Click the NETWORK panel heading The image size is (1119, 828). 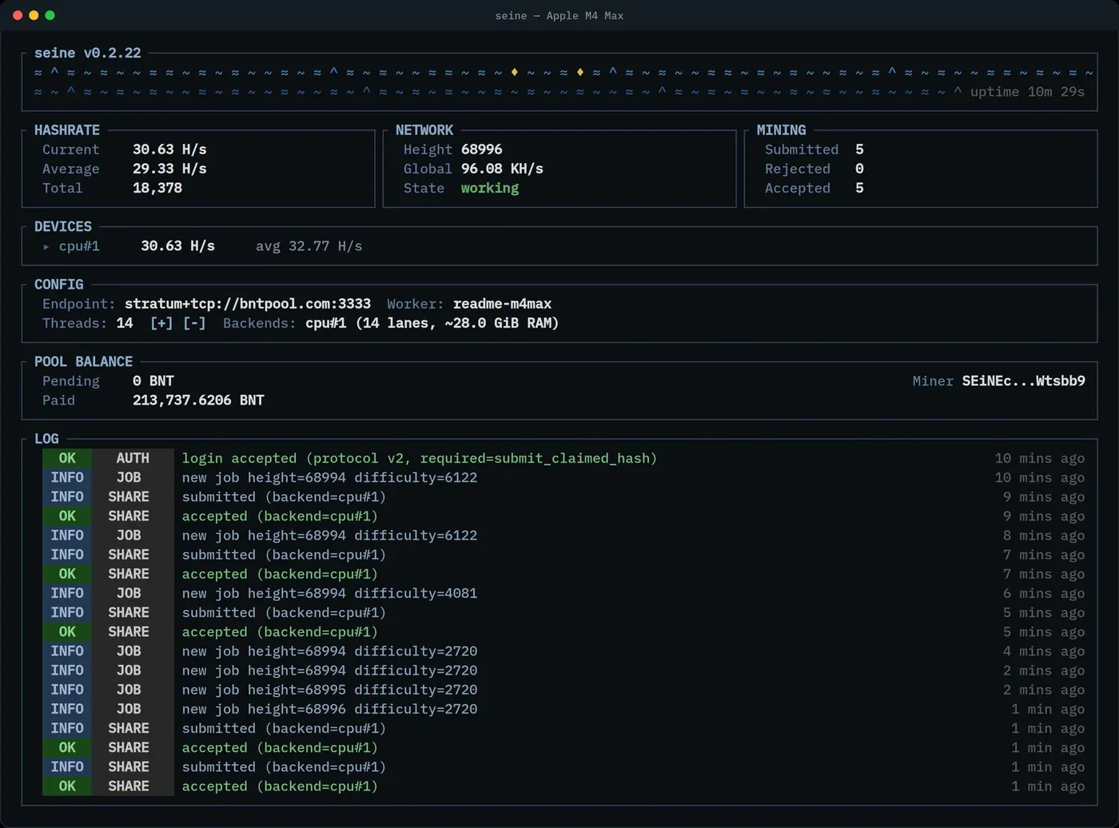[424, 130]
